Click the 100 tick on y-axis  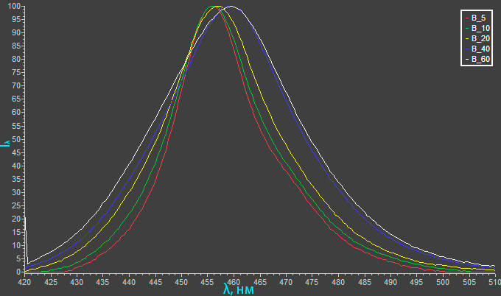[13, 7]
